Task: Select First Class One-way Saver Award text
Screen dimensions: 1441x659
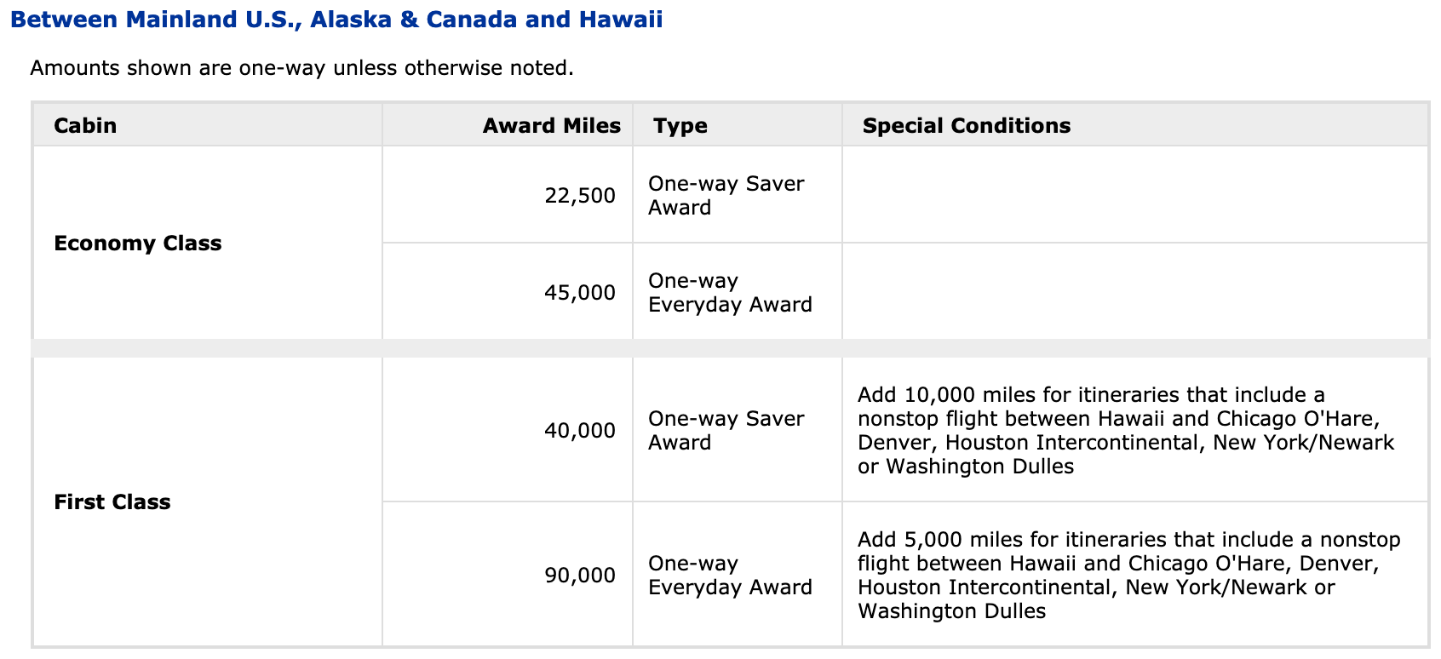Action: point(726,431)
